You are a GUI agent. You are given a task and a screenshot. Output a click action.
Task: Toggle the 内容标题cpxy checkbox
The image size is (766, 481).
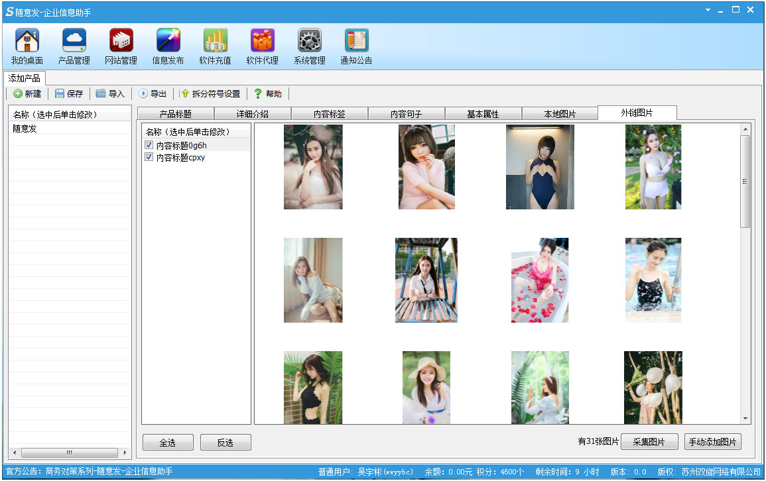coord(149,158)
